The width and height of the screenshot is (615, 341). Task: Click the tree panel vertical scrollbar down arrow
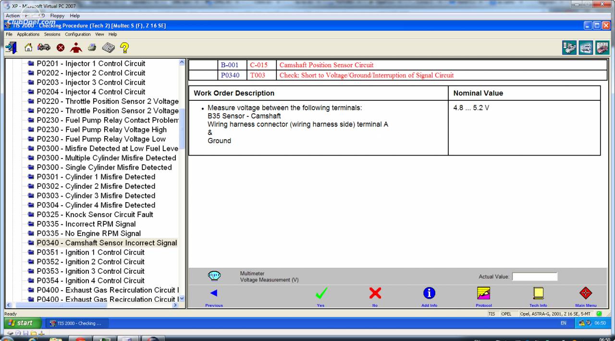click(x=182, y=299)
